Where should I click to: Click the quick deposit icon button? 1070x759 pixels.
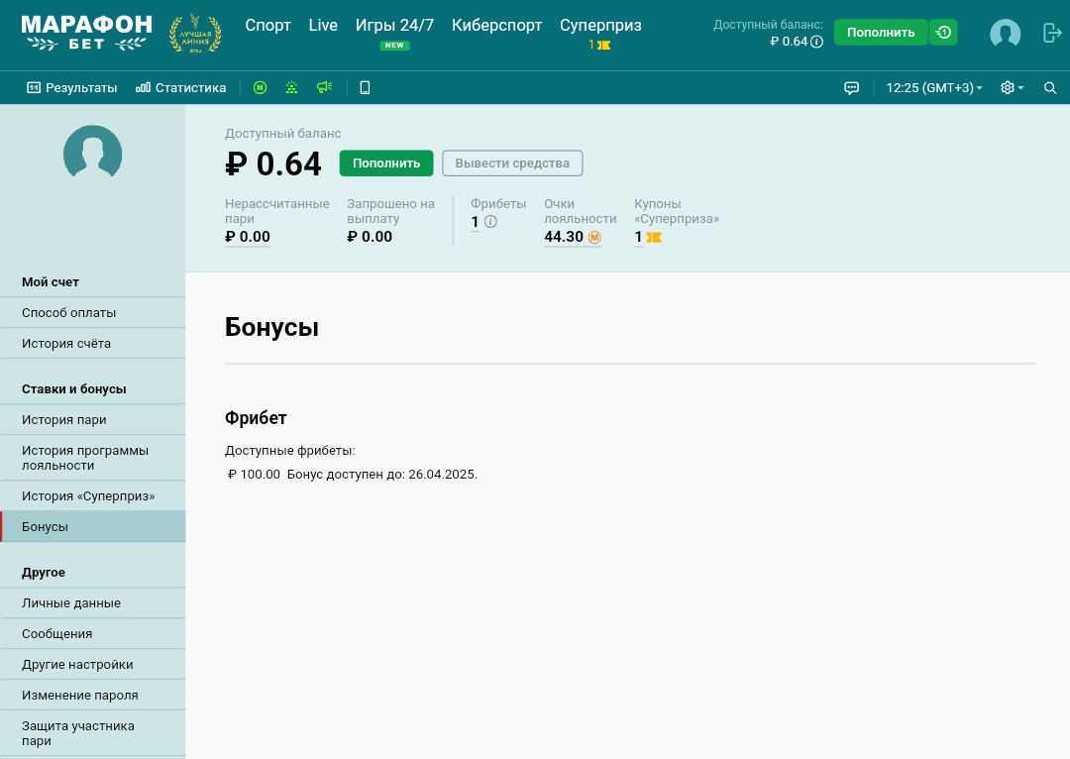click(x=943, y=33)
